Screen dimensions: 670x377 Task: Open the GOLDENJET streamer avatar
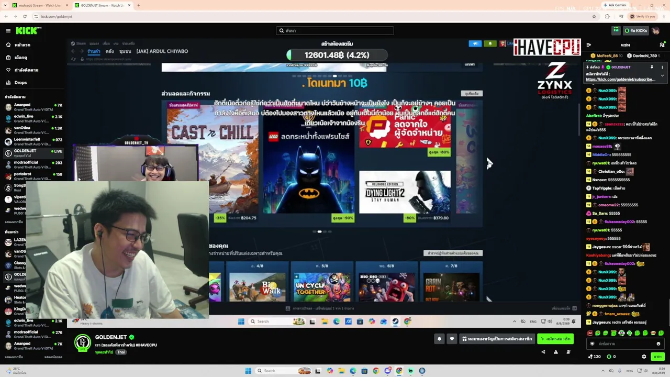click(82, 343)
